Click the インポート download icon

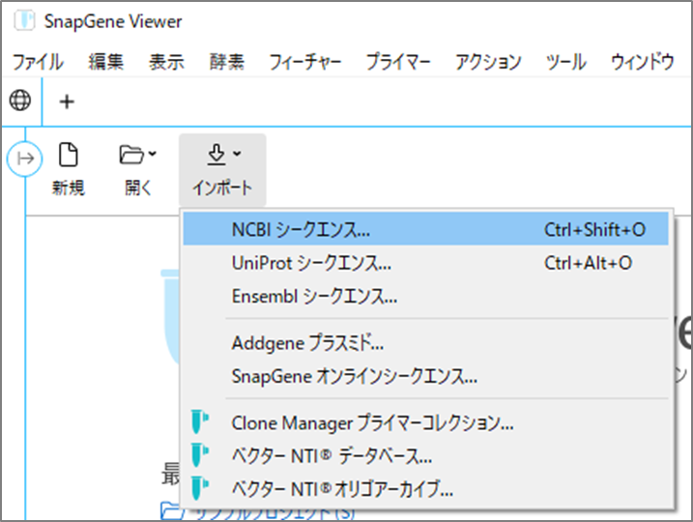[218, 155]
